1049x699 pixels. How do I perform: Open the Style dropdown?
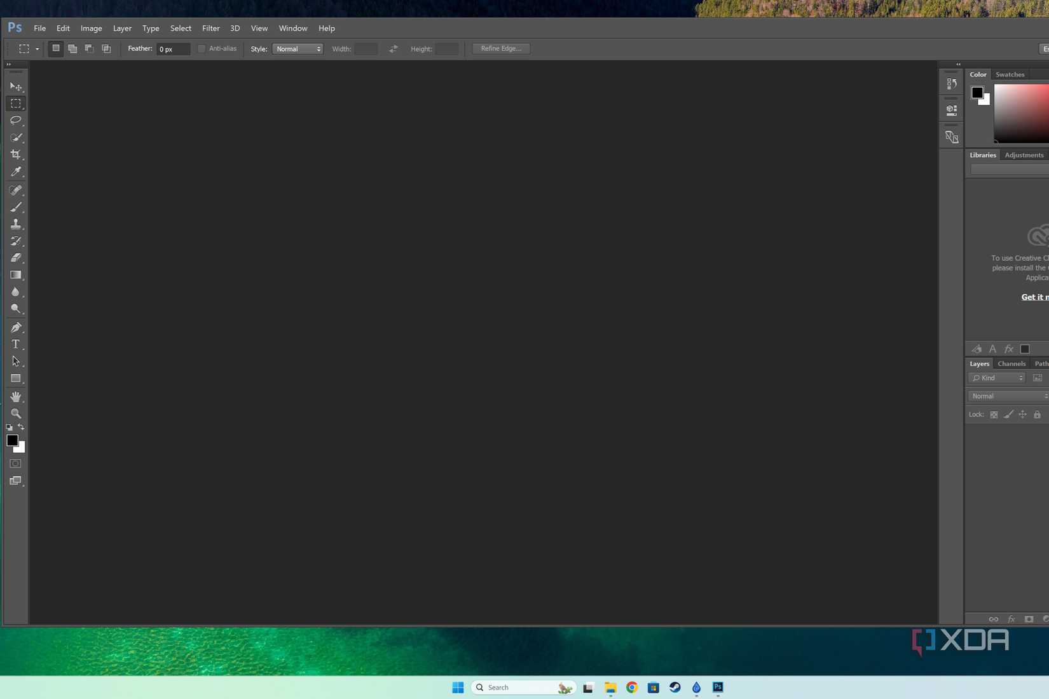298,49
